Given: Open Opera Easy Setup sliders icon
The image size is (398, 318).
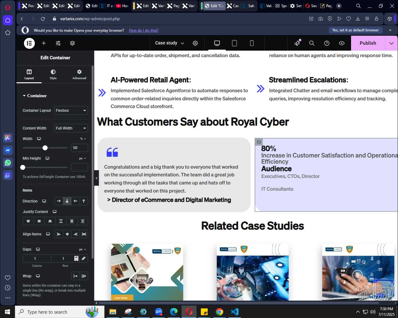Looking at the screenshot, I should [x=367, y=19].
